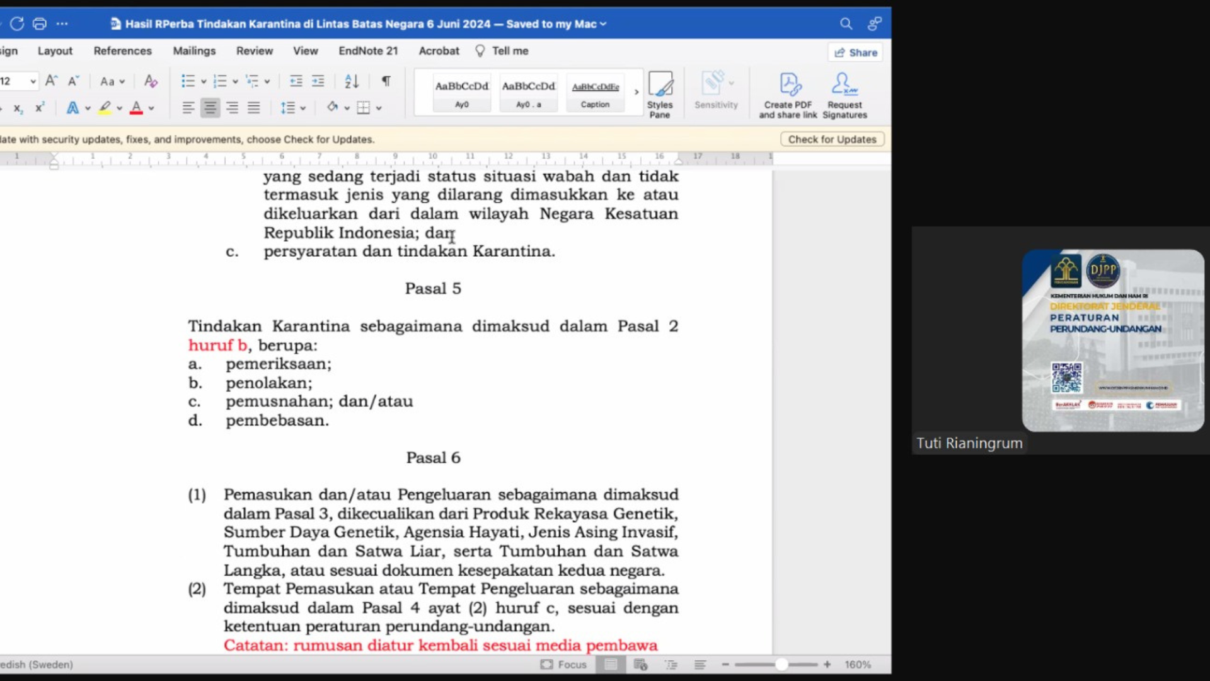
Task: Decrease indent icon
Action: [296, 81]
